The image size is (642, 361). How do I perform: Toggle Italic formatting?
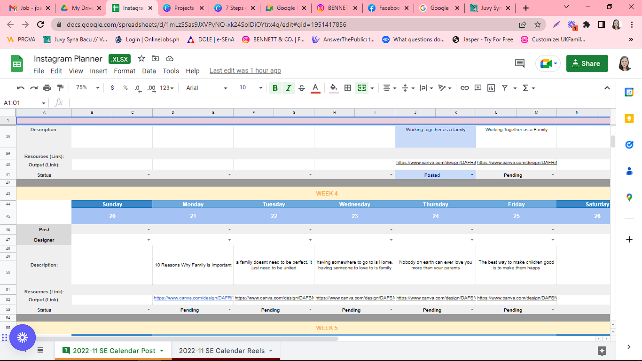click(x=289, y=88)
